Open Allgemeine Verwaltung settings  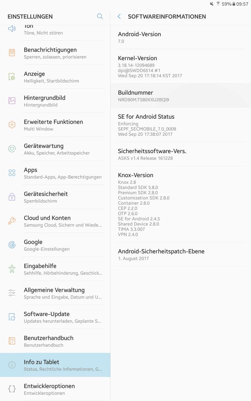click(x=55, y=293)
